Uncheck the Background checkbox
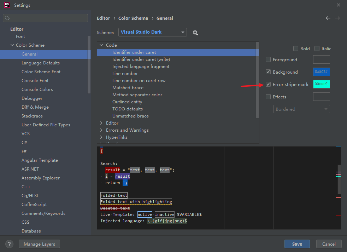Image resolution: width=347 pixels, height=252 pixels. [268, 72]
